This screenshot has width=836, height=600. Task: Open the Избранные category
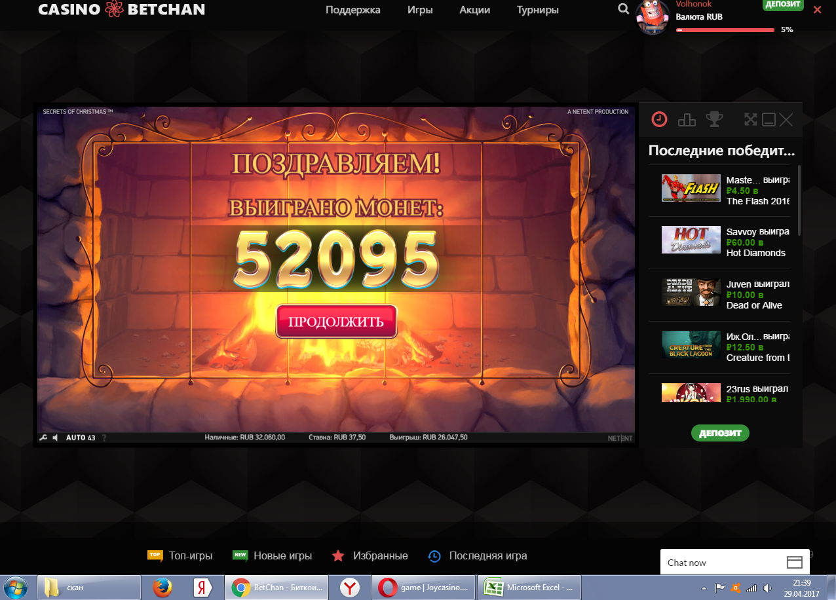point(380,555)
